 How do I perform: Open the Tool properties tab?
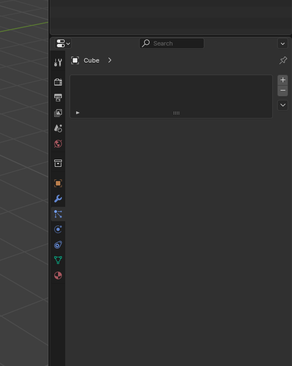(x=58, y=63)
